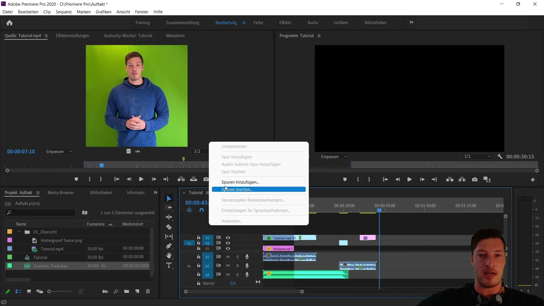The image size is (544, 306).
Task: Click the project search input field
Action: (41, 212)
